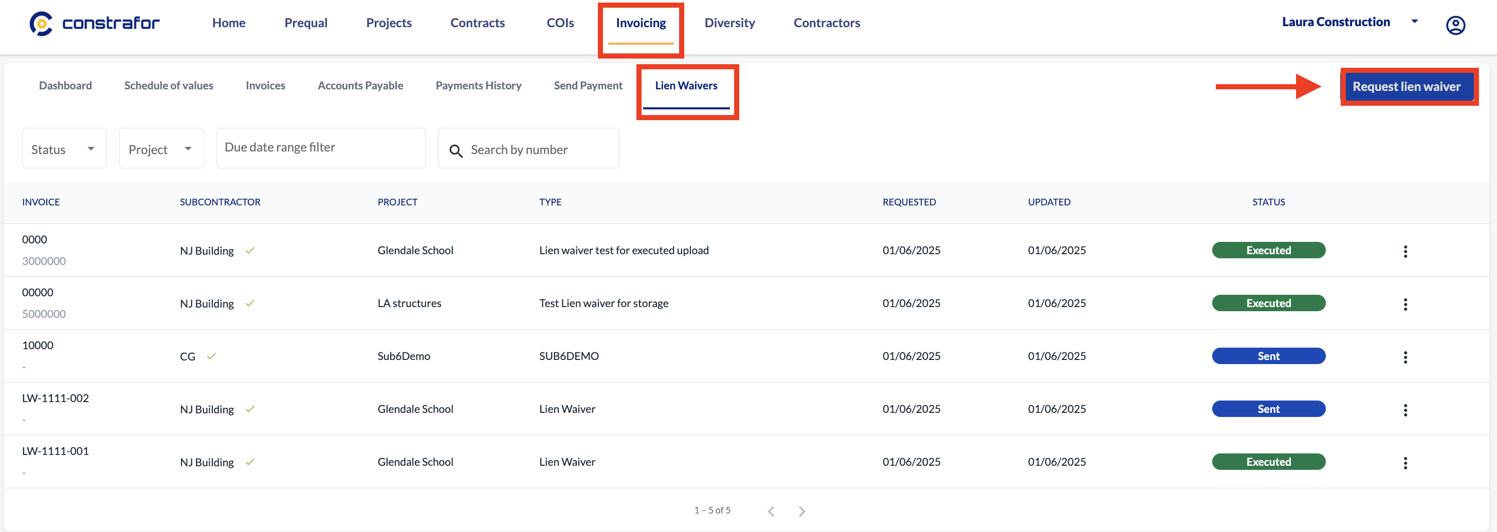Switch to Schedule of values tab

point(169,85)
